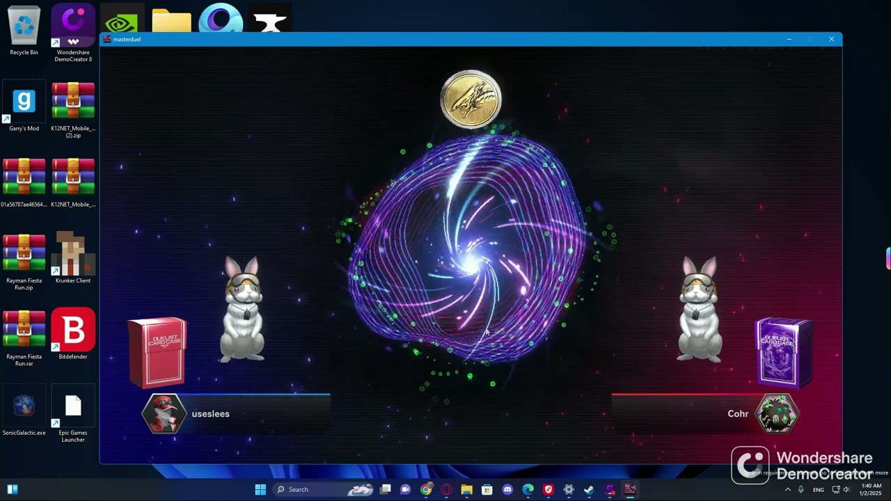
Task: Click the gold coin toss medallion
Action: 471,100
